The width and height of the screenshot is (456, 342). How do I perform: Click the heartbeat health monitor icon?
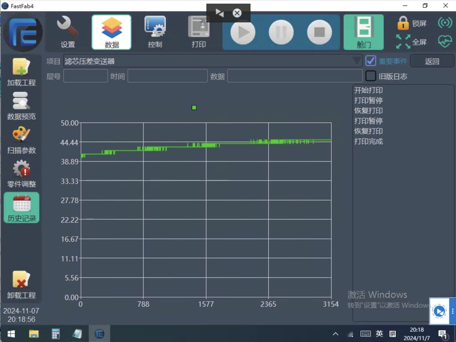[444, 41]
